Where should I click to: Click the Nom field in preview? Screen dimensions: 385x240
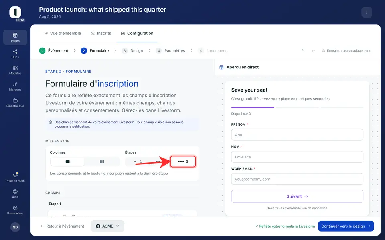pyautogui.click(x=297, y=157)
